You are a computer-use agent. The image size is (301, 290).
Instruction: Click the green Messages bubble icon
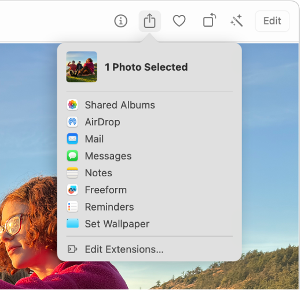pyautogui.click(x=72, y=156)
